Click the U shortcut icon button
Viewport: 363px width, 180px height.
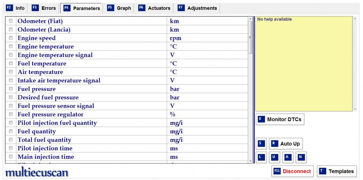coord(274,157)
